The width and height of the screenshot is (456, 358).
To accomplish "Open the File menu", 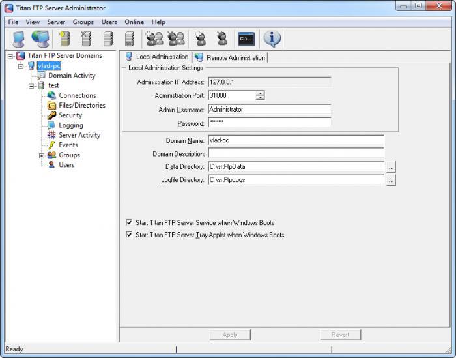I will click(13, 22).
